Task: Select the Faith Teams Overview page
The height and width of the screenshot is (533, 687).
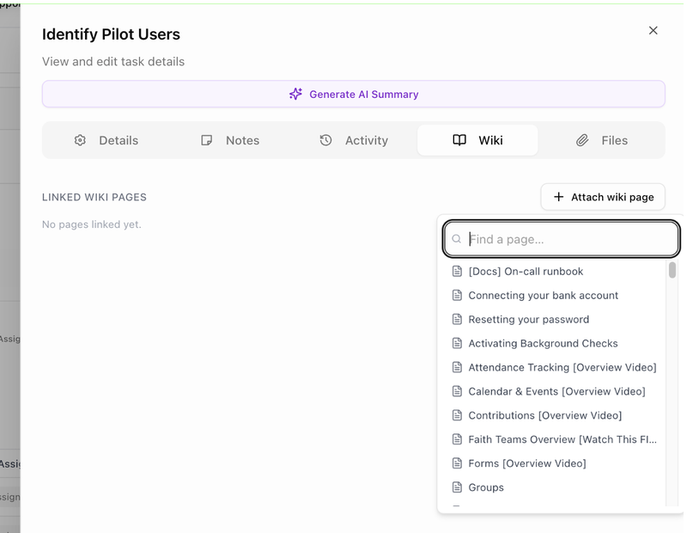Action: [x=555, y=439]
